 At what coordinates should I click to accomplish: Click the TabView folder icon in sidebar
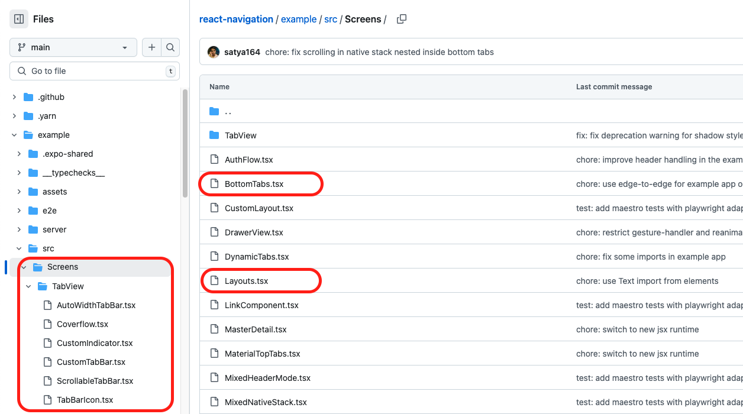(43, 286)
